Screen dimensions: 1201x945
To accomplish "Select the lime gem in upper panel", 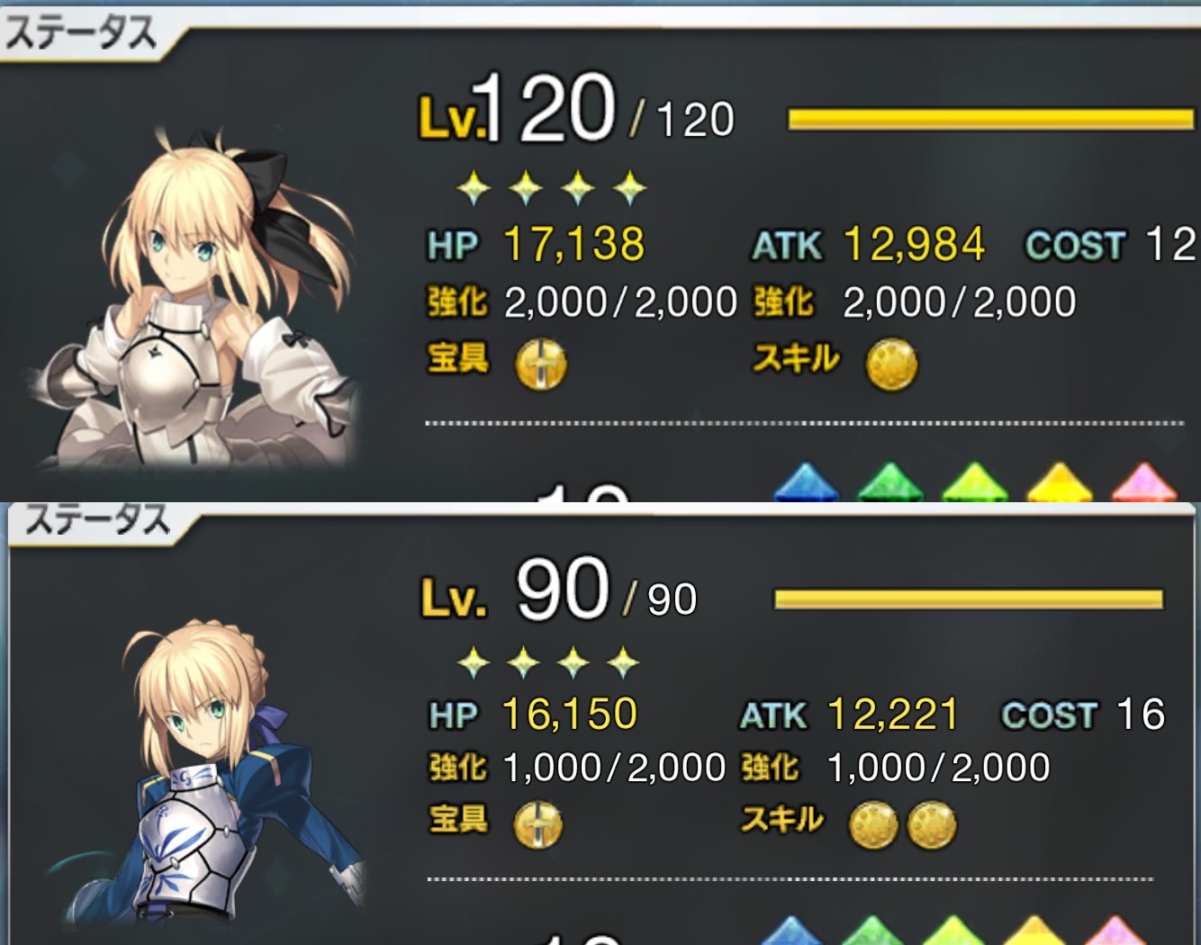I will [x=974, y=482].
